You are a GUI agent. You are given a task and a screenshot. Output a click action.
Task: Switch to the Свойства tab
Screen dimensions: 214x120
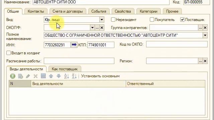(123, 11)
